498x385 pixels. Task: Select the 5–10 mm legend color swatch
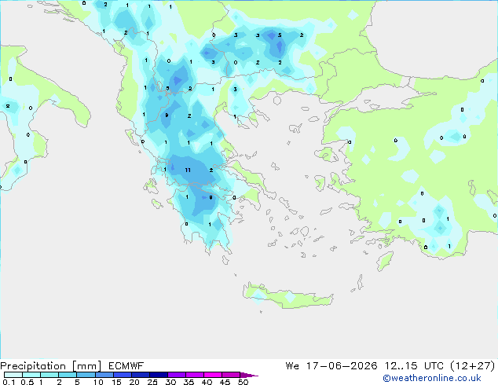pyautogui.click(x=86, y=375)
